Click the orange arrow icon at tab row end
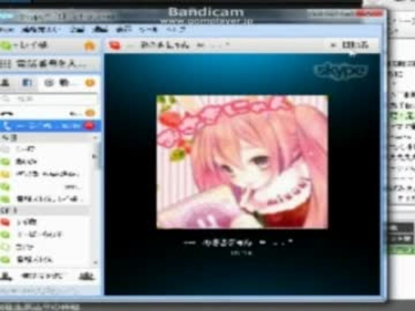 point(90,83)
